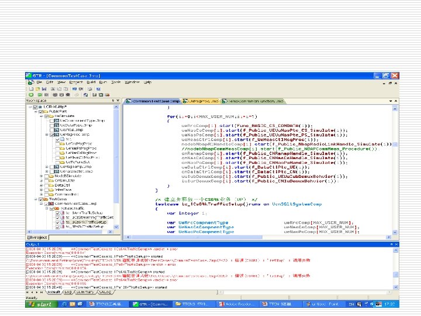Close the Workspace panel
The image size is (421, 316).
(x=118, y=101)
